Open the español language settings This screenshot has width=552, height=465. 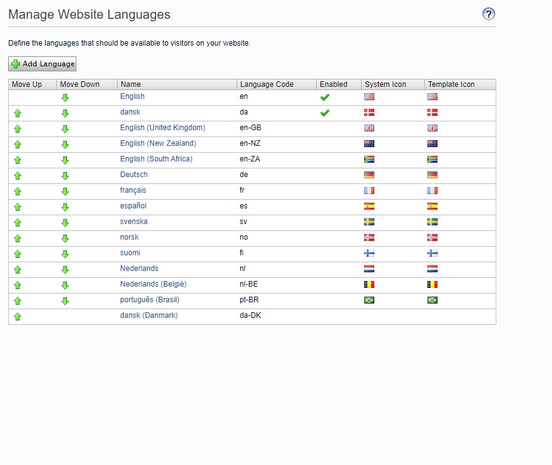(133, 206)
